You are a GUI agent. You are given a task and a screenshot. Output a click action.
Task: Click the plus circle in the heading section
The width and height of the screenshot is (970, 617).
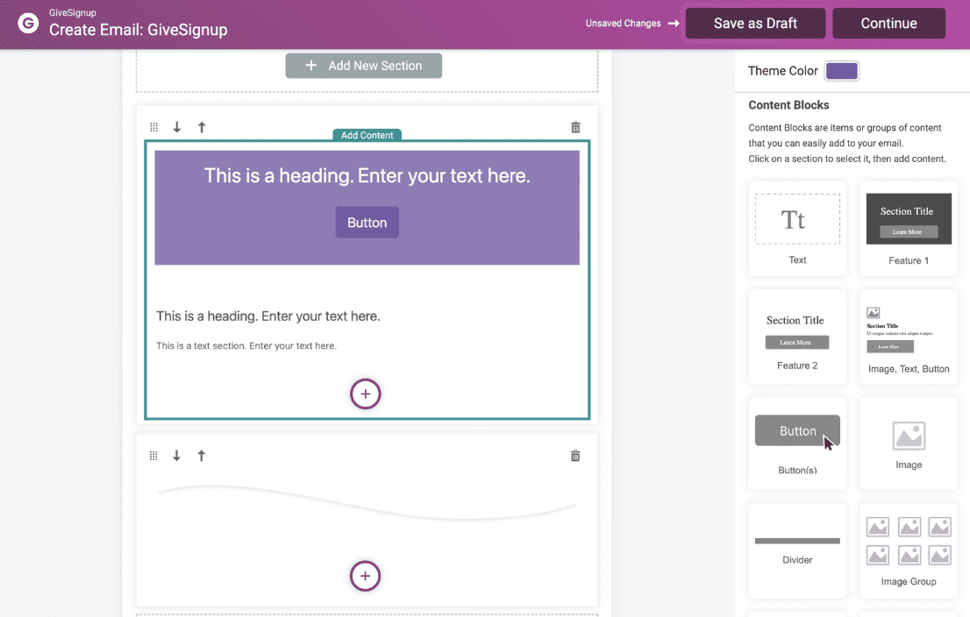pyautogui.click(x=366, y=394)
